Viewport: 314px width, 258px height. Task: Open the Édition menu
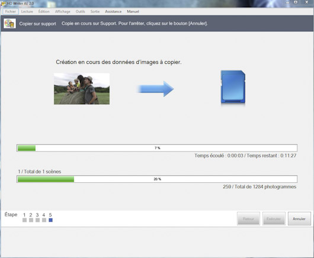(44, 12)
